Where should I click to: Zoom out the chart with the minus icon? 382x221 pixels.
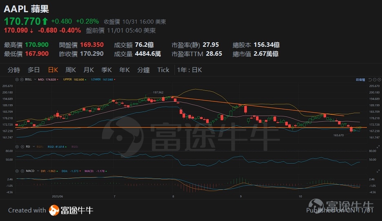(x=375, y=79)
